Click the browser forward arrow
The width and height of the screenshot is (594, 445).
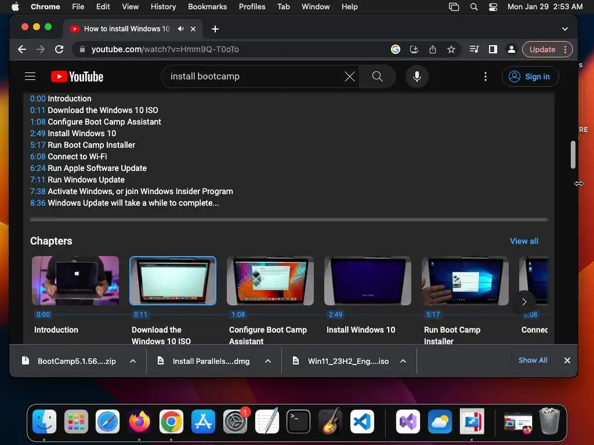pyautogui.click(x=41, y=49)
